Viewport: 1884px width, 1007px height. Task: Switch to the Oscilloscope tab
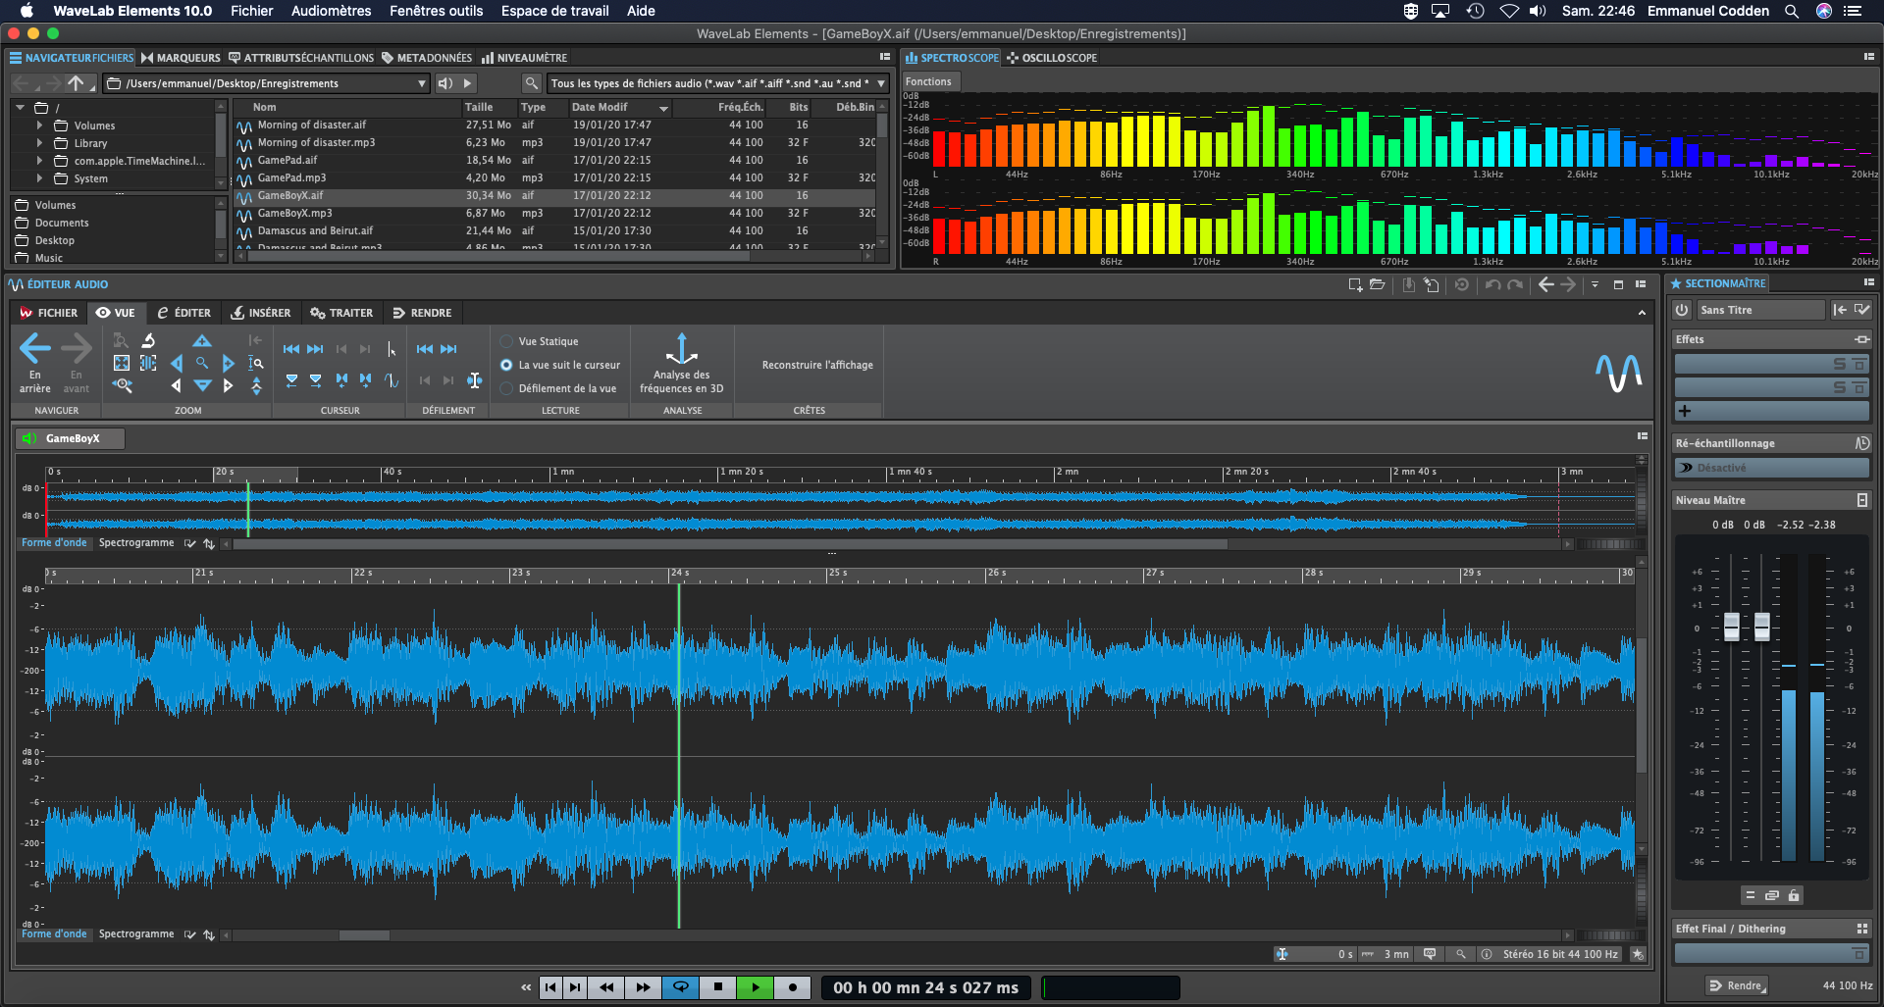1052,58
